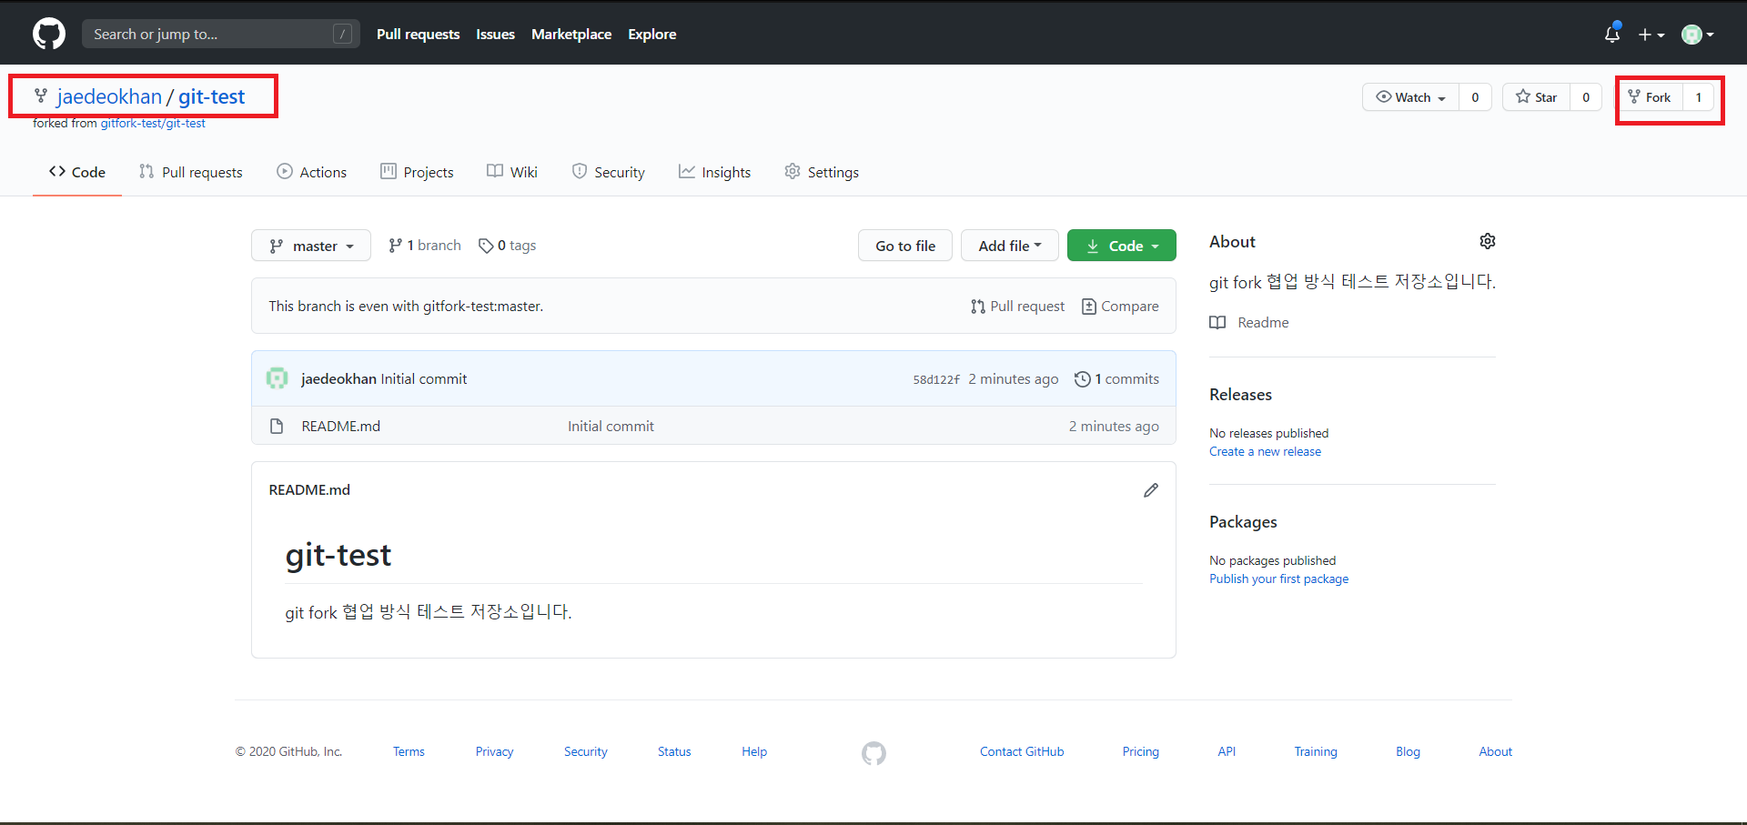Open the About settings gear
The image size is (1747, 825).
[1488, 241]
